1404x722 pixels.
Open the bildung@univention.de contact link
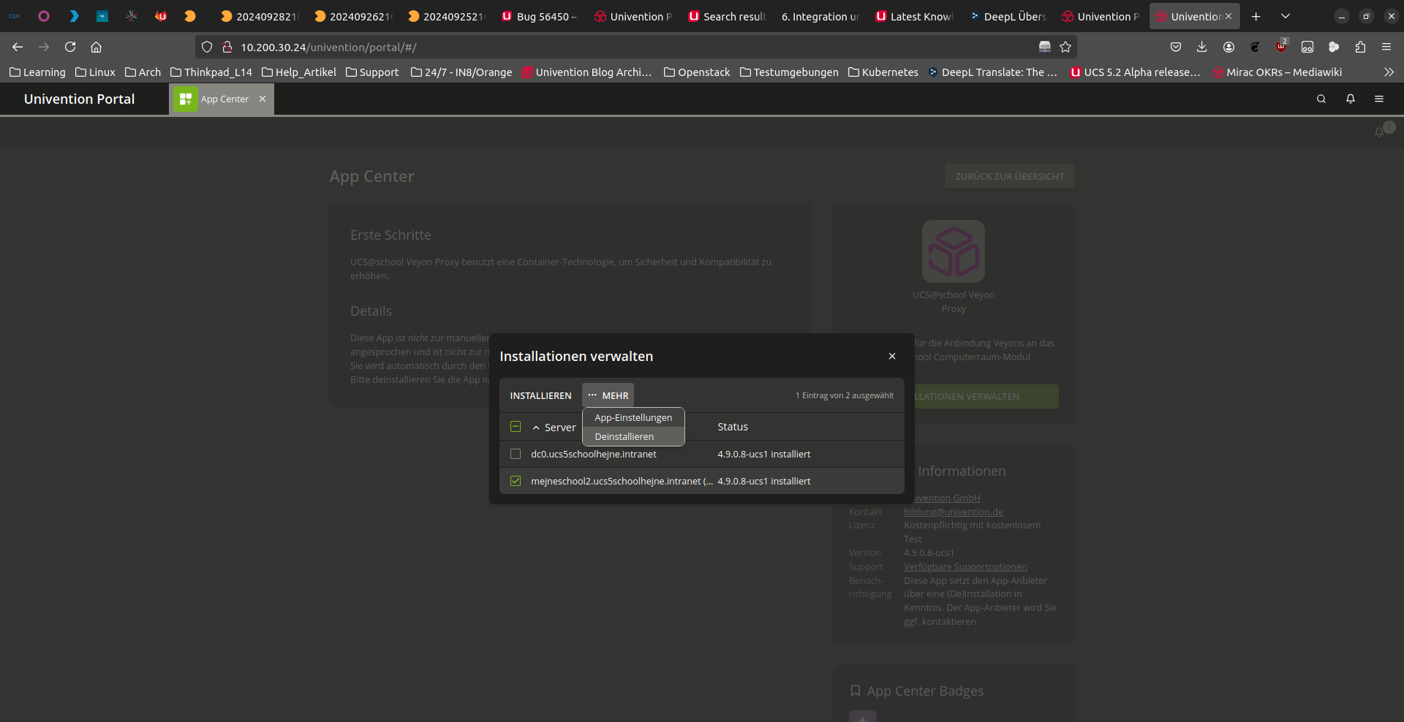point(954,512)
